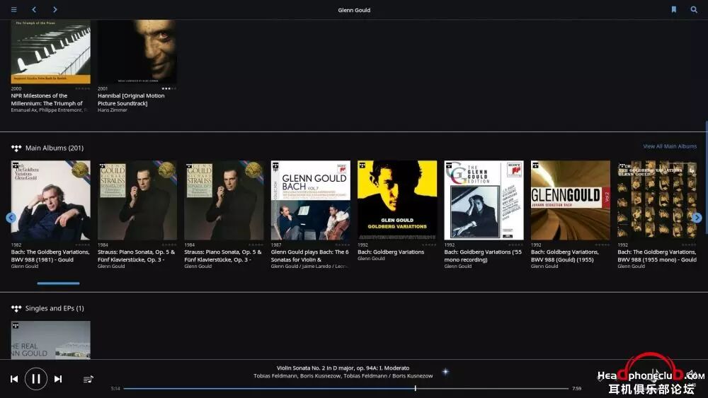The image size is (708, 398).
Task: Click the 7:59 track duration
Action: (x=576, y=389)
